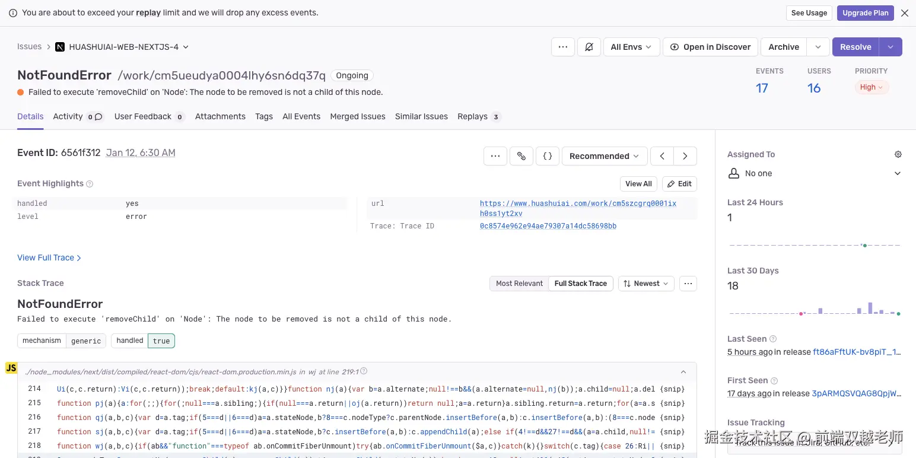Go to the next event arrow

point(685,156)
